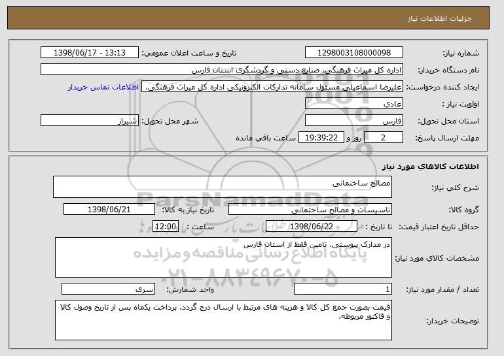
Task: Click the need date field 1398/06/21
Action: tap(109, 210)
